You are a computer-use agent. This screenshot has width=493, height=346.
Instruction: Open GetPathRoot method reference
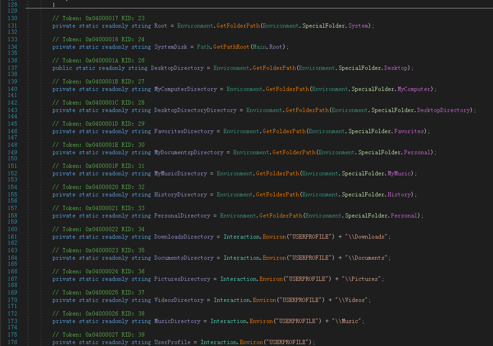(x=231, y=47)
